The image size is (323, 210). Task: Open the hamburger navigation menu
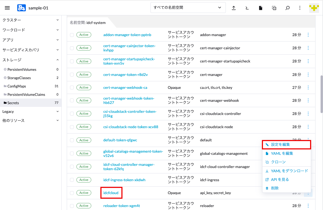coord(7,8)
